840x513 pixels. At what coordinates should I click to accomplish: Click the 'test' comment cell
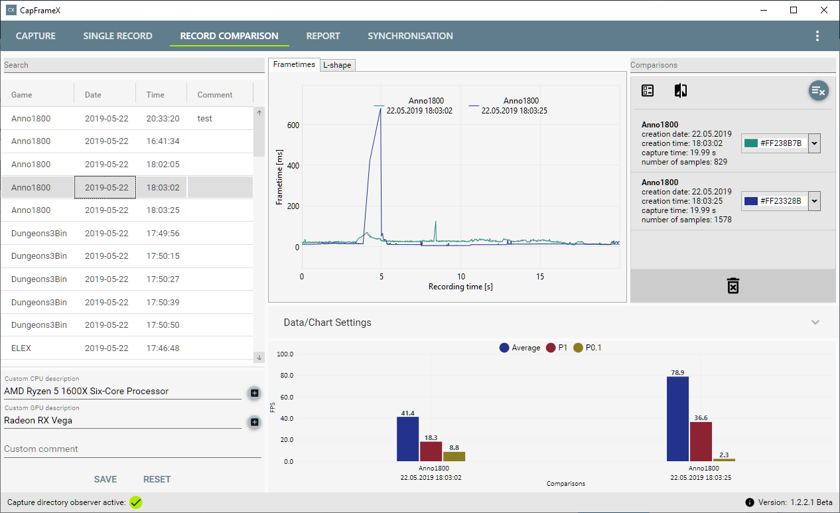[220, 118]
